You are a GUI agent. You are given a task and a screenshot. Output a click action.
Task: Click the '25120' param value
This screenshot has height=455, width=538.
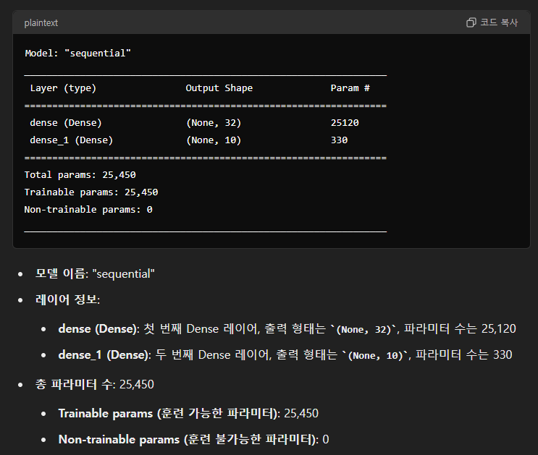point(345,123)
